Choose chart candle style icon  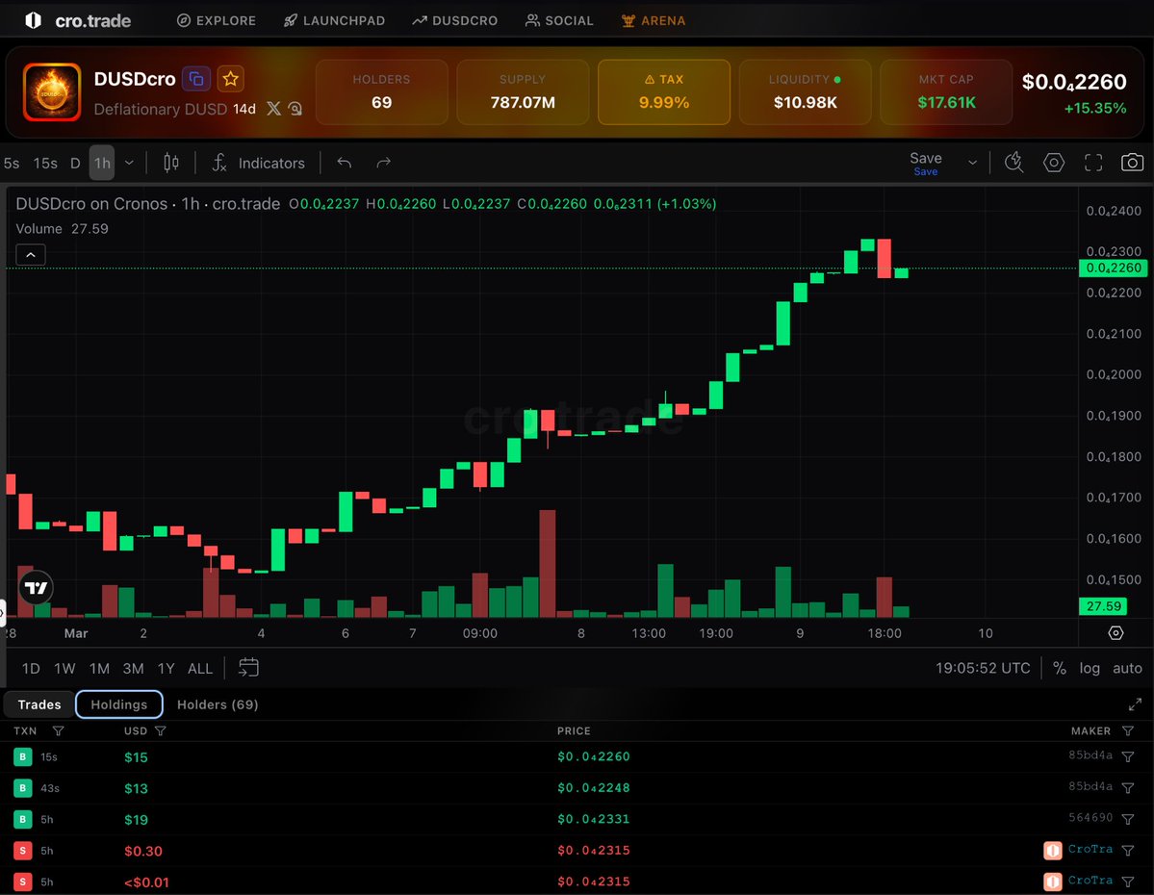point(170,163)
